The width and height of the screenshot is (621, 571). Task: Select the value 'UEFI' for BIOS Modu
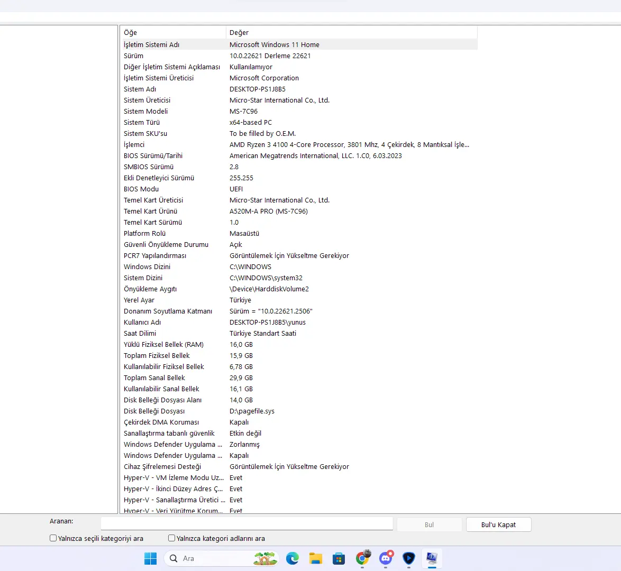click(x=236, y=189)
